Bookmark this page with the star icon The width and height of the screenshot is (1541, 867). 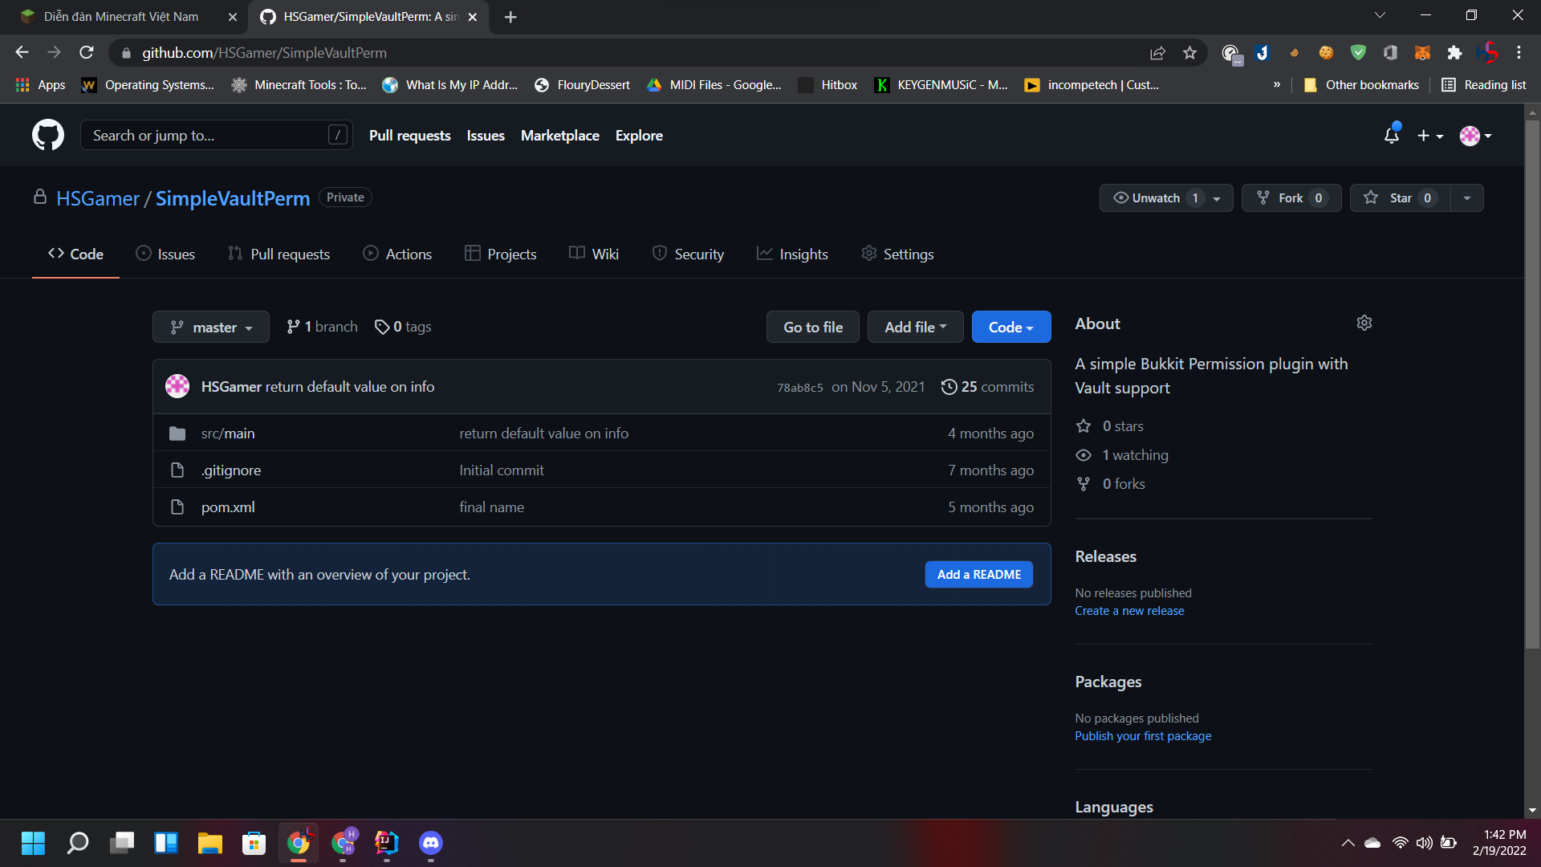(1189, 53)
